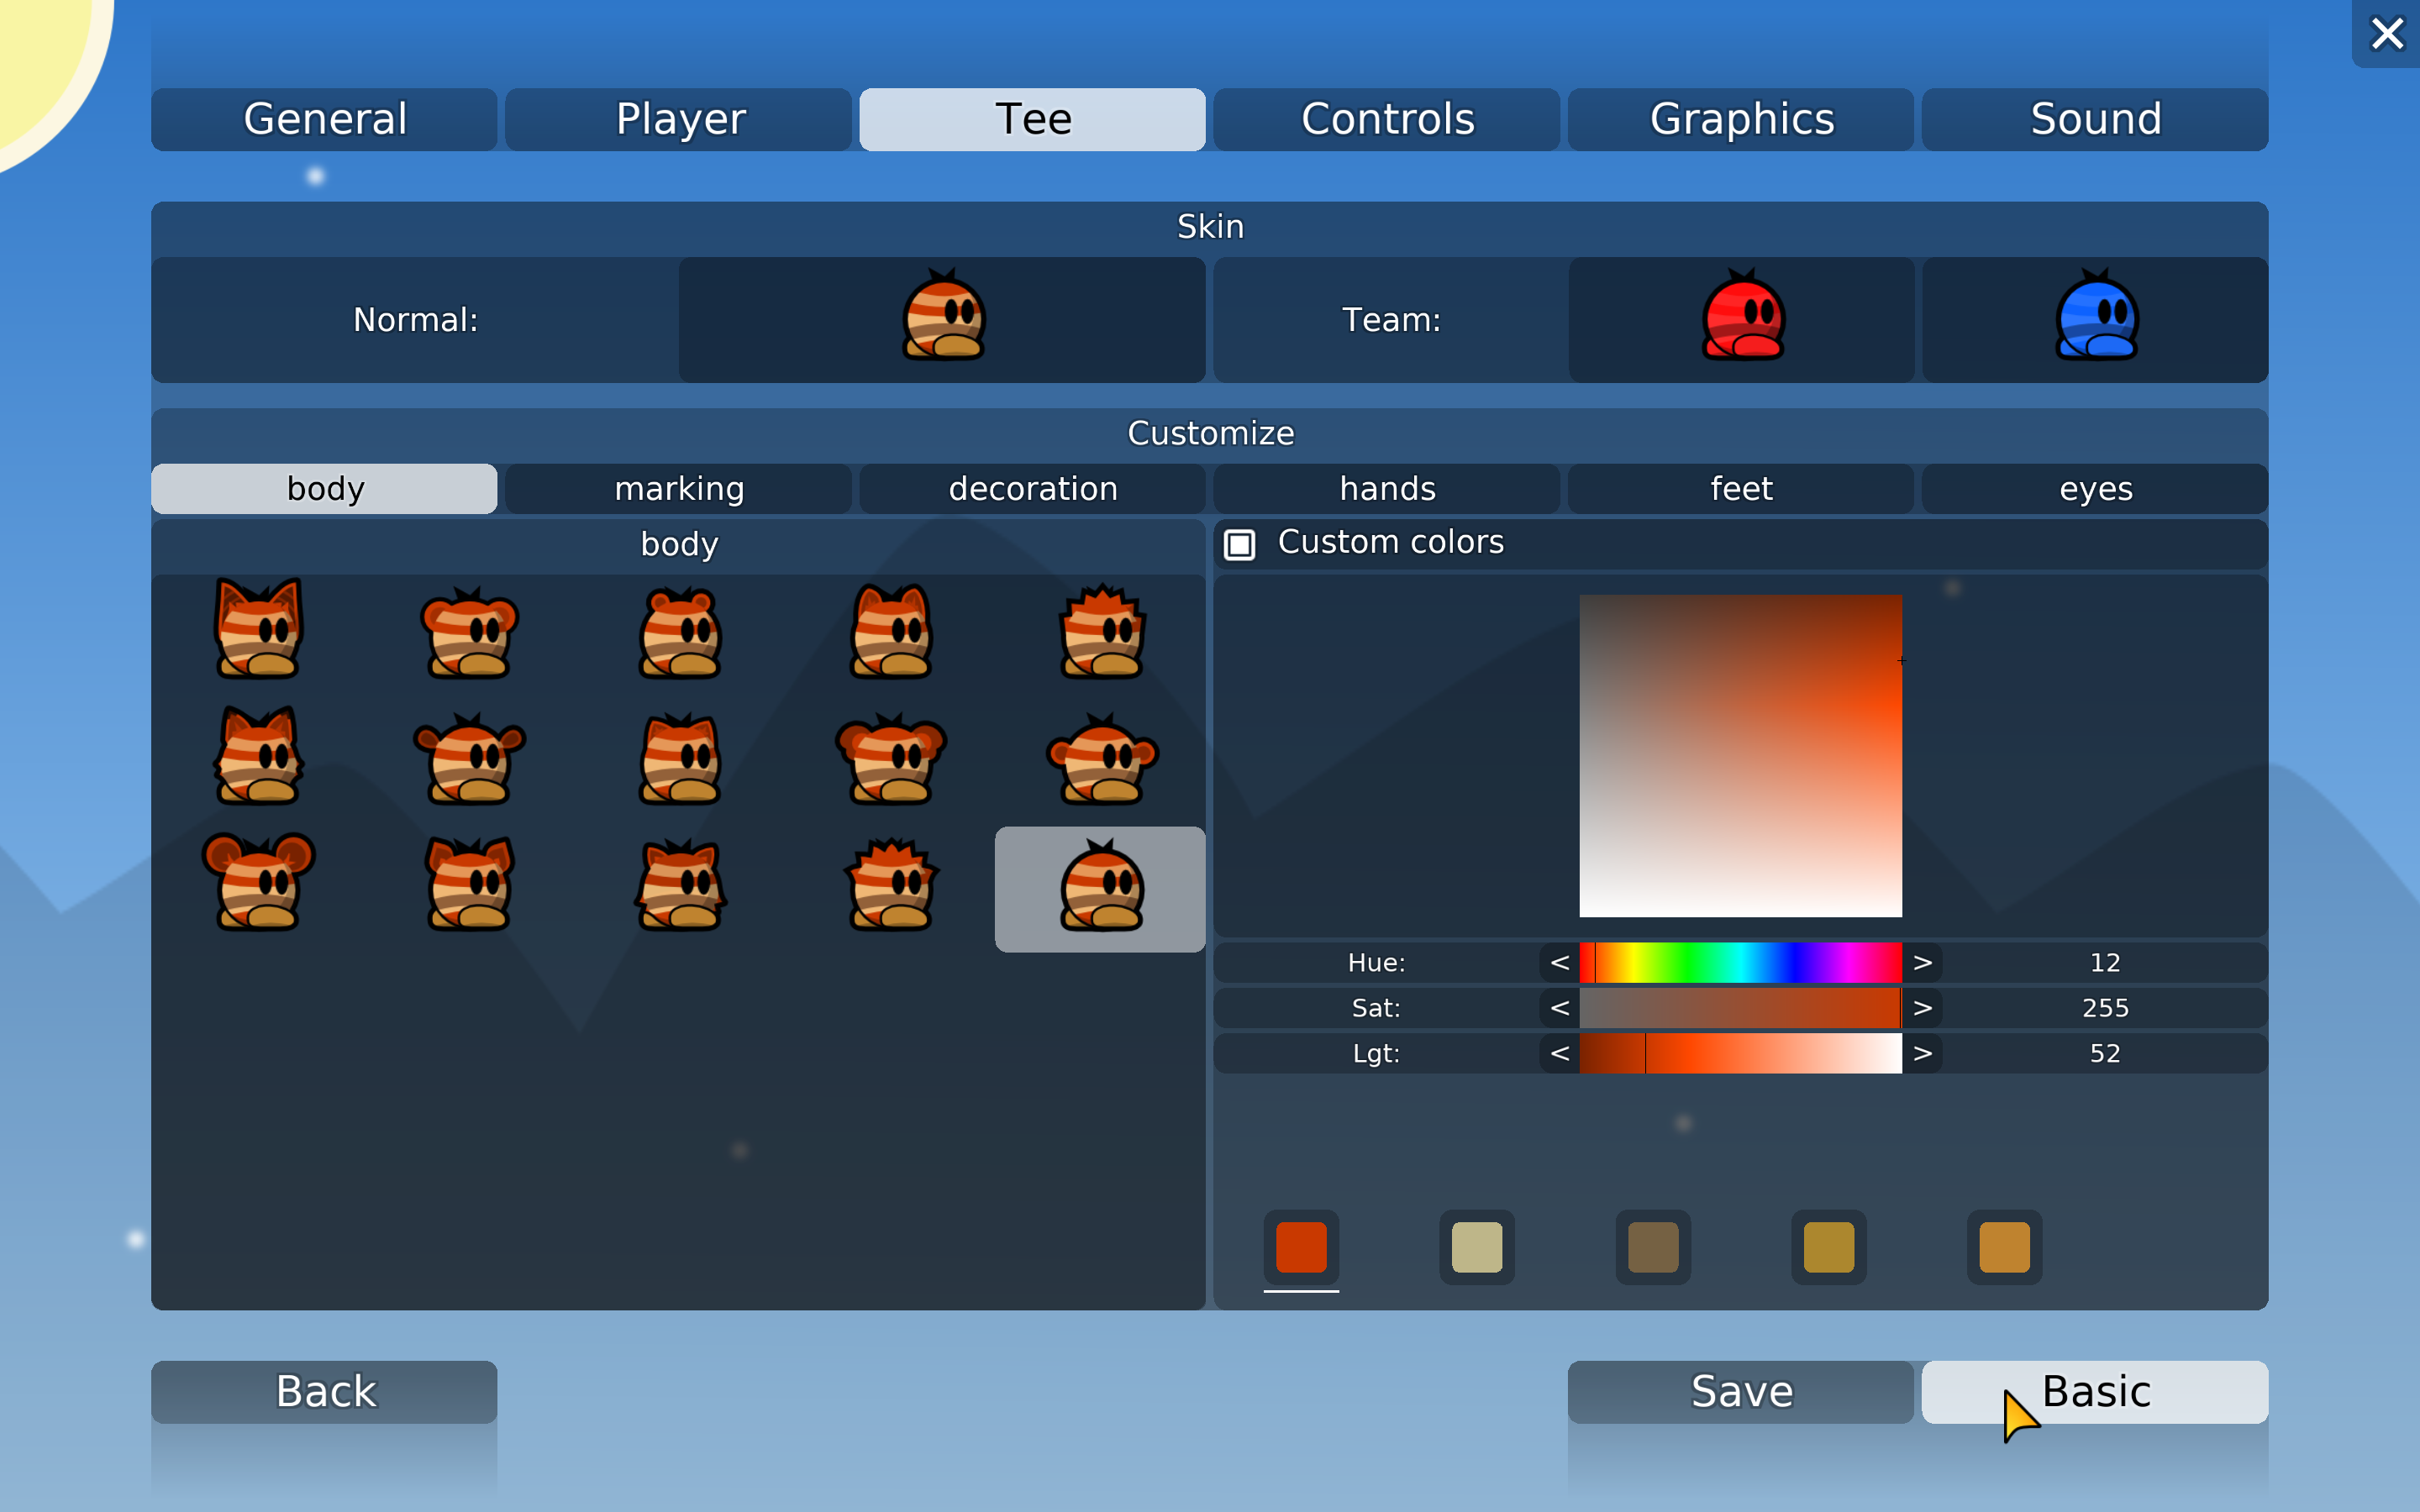Select the brown color swatch
The image size is (2420, 1512).
1653,1247
